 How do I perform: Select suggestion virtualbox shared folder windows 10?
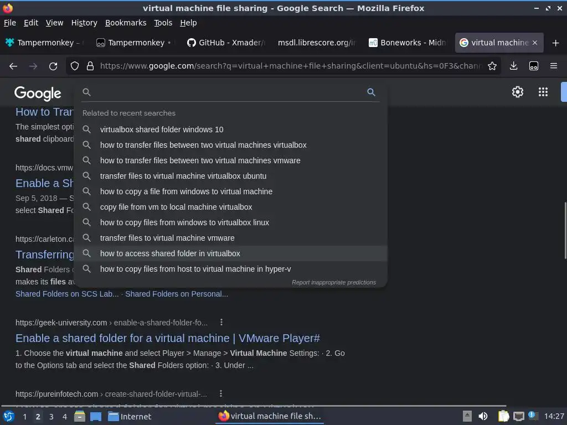(230, 129)
